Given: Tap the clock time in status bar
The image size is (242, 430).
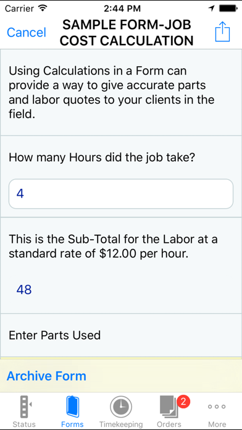Looking at the screenshot, I should [x=122, y=9].
